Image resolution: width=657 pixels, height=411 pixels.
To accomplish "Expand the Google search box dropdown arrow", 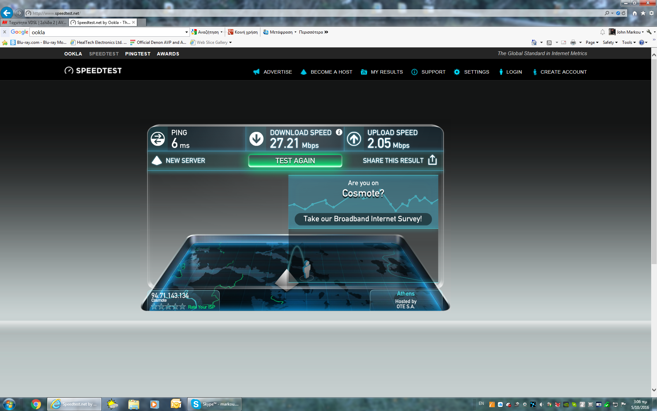I will point(186,32).
